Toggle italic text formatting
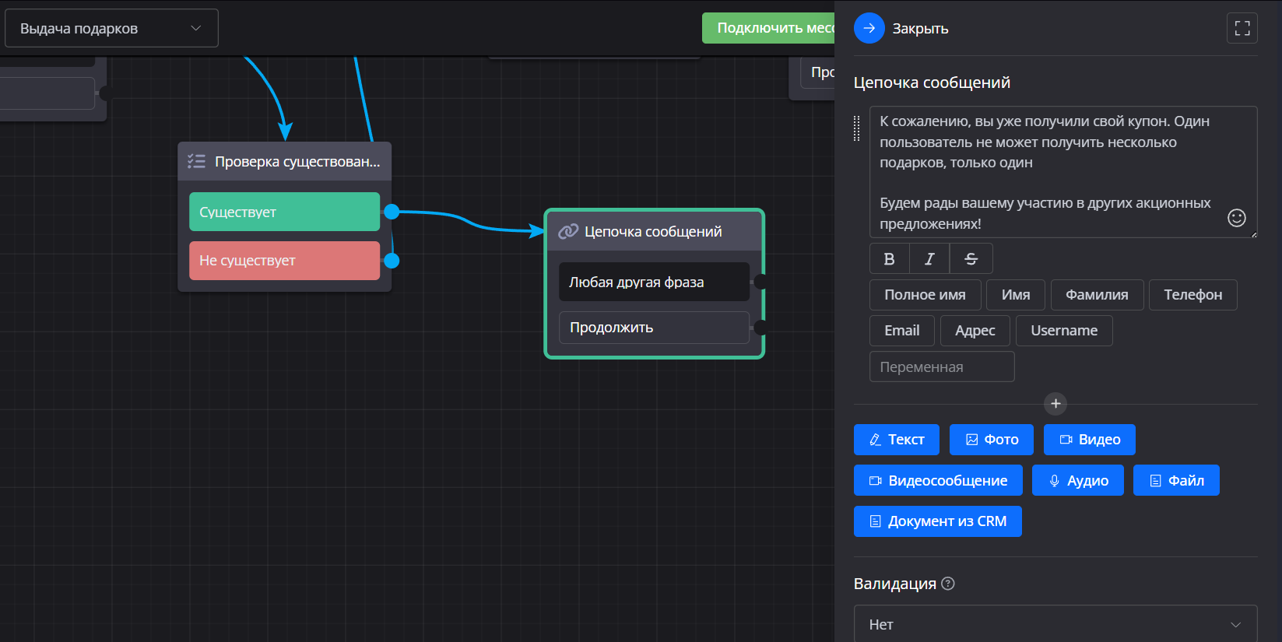This screenshot has height=642, width=1282. pos(929,259)
